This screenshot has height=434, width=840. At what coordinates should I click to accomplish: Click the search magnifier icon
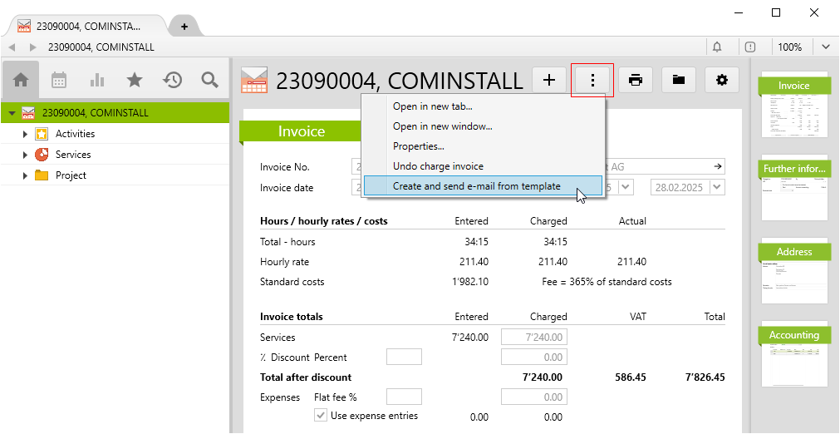(x=210, y=80)
